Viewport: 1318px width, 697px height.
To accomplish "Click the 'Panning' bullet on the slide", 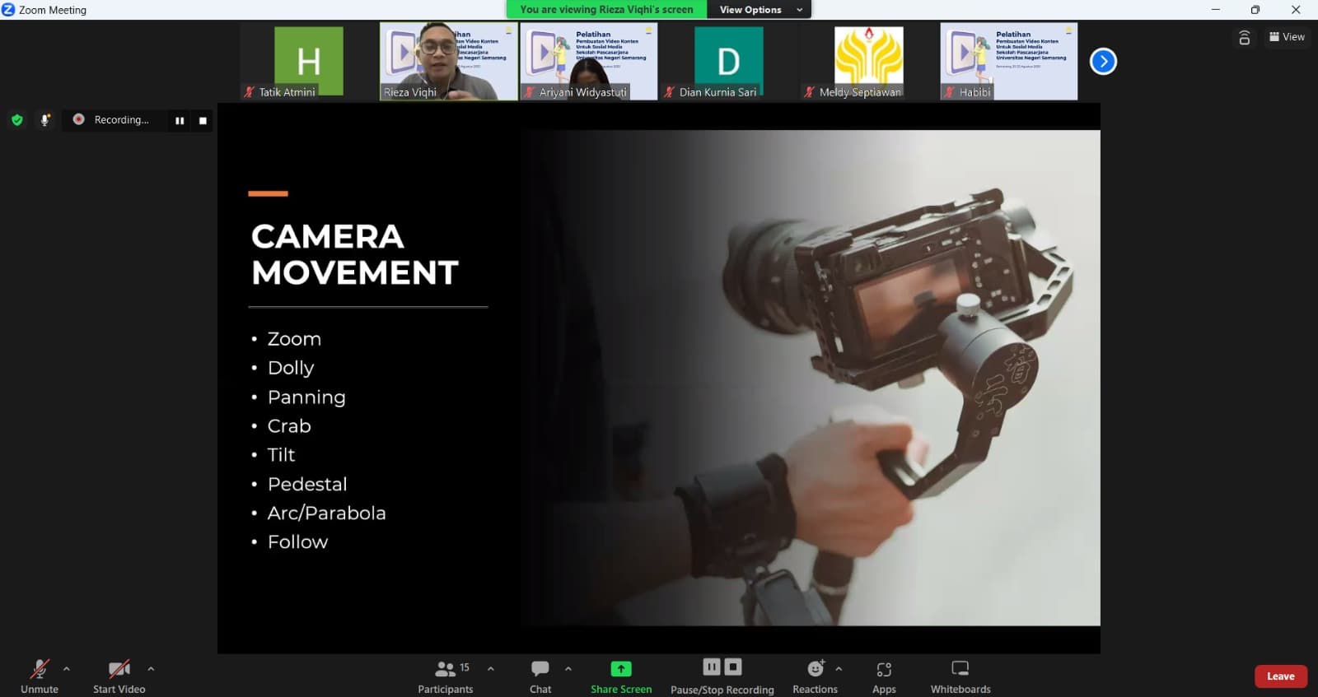I will [306, 397].
